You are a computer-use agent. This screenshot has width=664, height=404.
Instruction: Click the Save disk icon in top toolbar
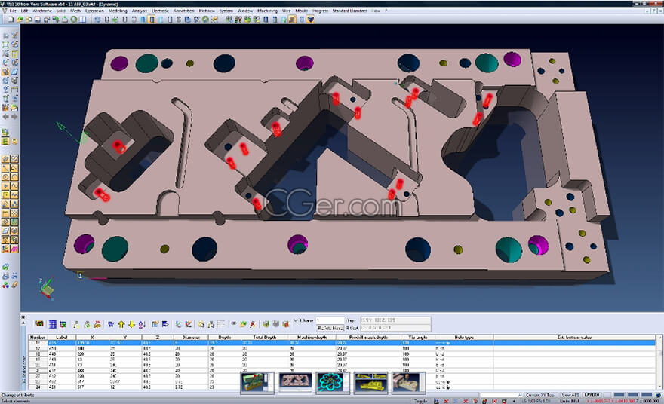click(38, 19)
